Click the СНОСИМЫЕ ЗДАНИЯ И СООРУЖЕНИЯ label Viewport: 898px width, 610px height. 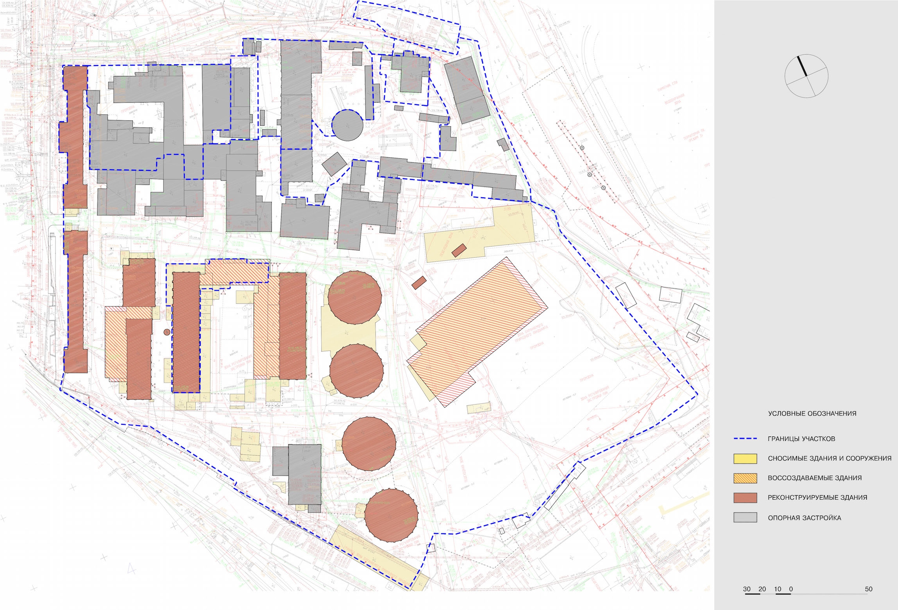[x=830, y=458]
